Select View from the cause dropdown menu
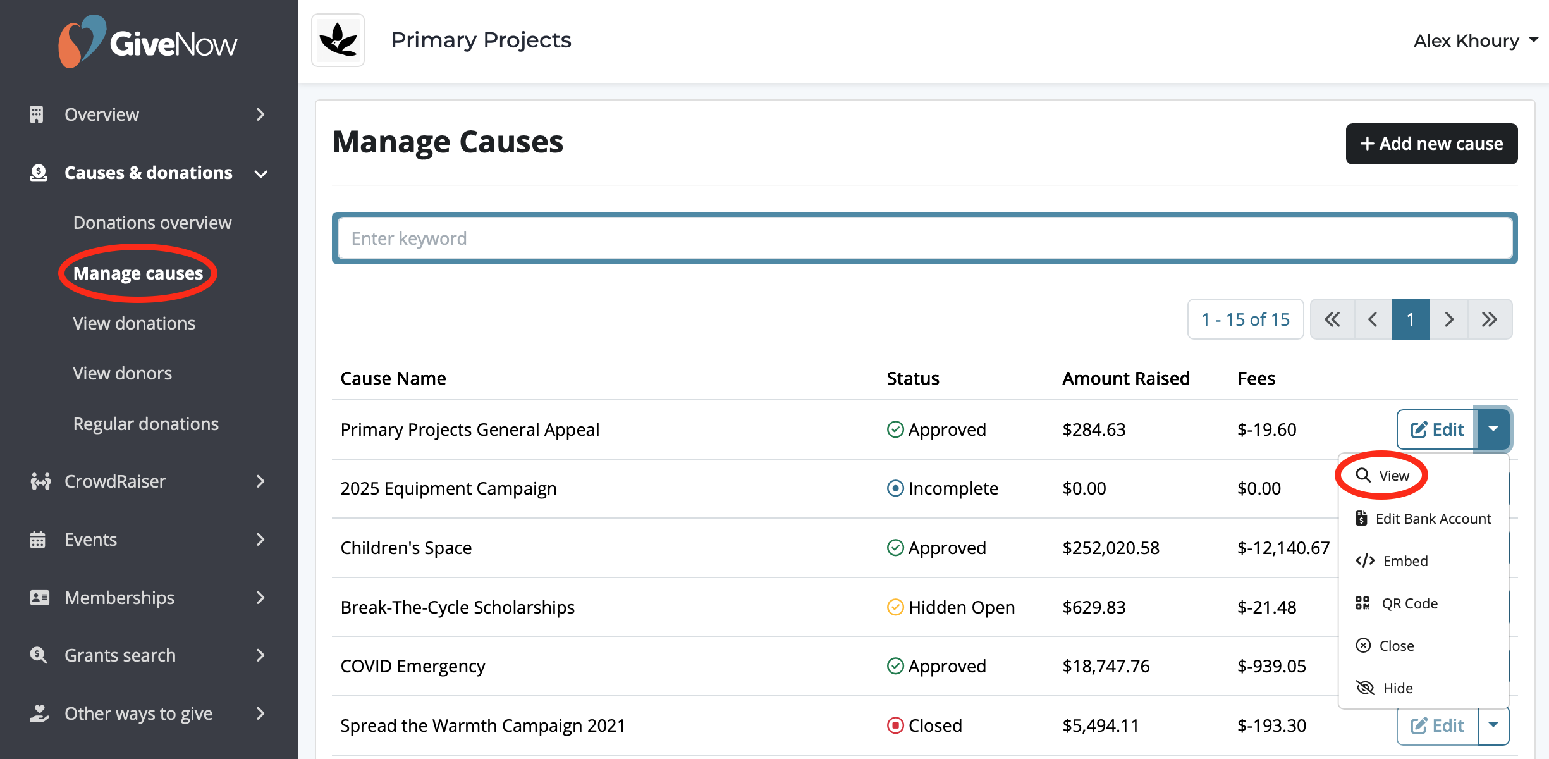 (x=1383, y=475)
